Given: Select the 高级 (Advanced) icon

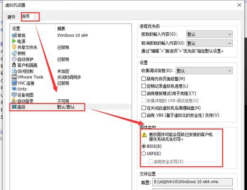Looking at the screenshot, I should pyautogui.click(x=14, y=107).
